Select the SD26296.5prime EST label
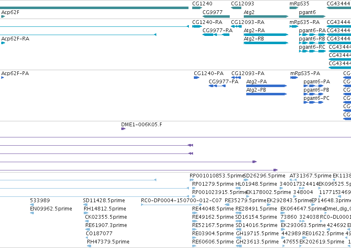This screenshot has height=248, width=351. [x=264, y=176]
